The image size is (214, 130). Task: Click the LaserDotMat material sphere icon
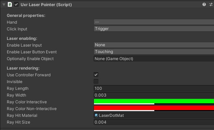coord(96,115)
